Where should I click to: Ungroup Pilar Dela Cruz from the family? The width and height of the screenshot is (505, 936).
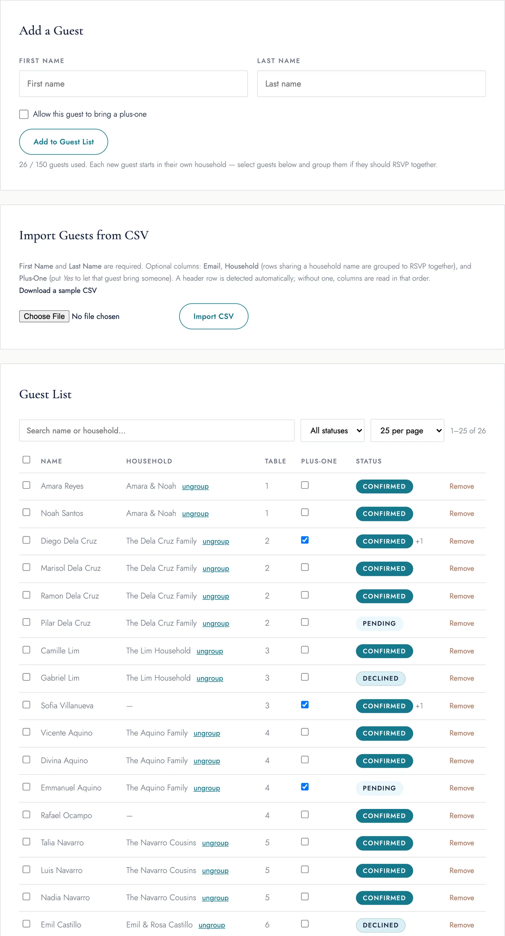[x=216, y=623]
